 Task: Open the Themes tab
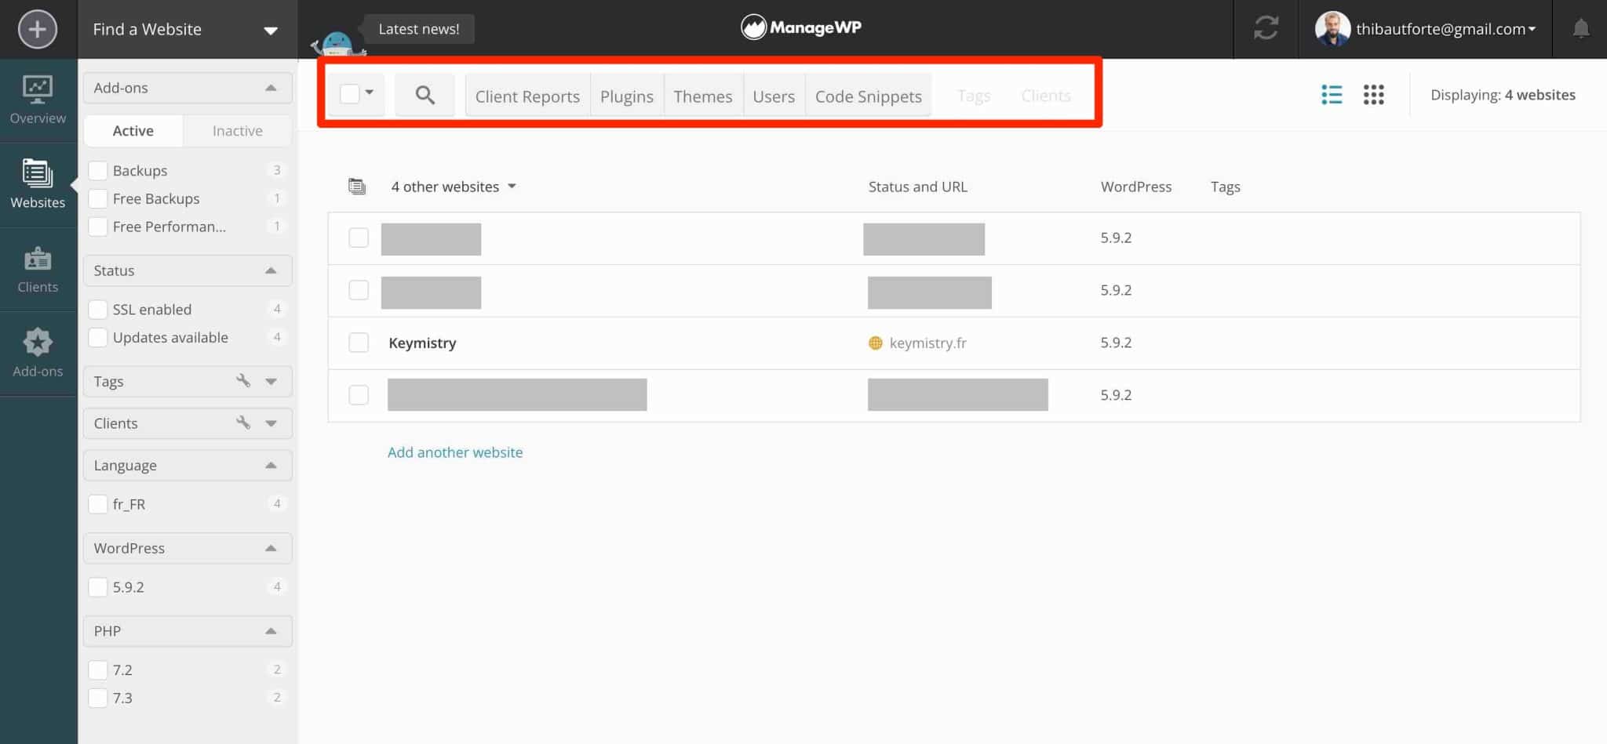point(703,96)
